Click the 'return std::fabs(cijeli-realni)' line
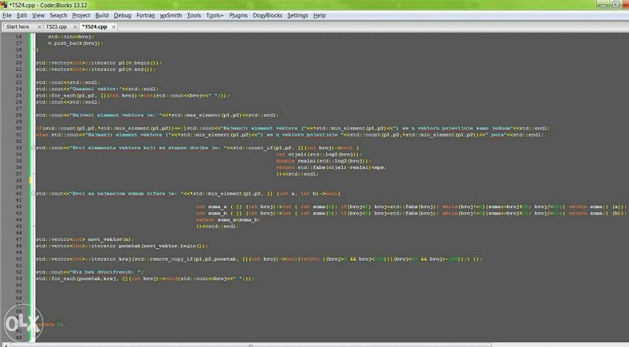The height and width of the screenshot is (347, 629). [x=331, y=167]
